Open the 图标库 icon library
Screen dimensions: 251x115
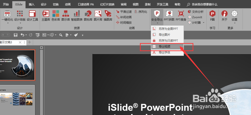(x=88, y=16)
